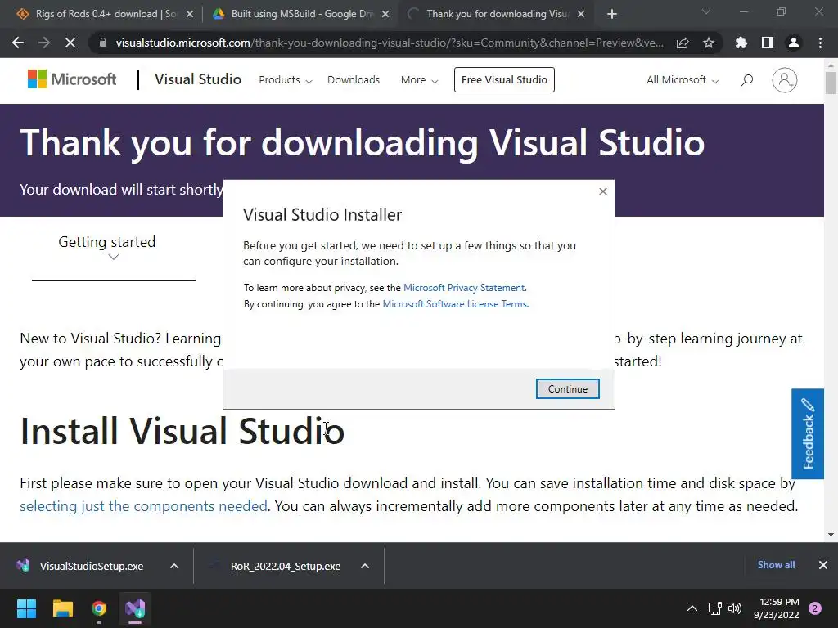Viewport: 838px width, 628px height.
Task: Click Continue in the installer dialog
Action: 568,388
